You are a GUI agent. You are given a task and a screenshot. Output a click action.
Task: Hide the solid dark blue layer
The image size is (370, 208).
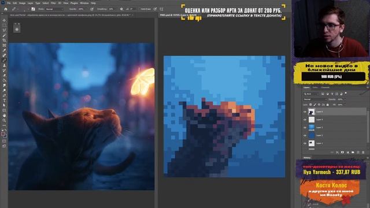(305, 135)
